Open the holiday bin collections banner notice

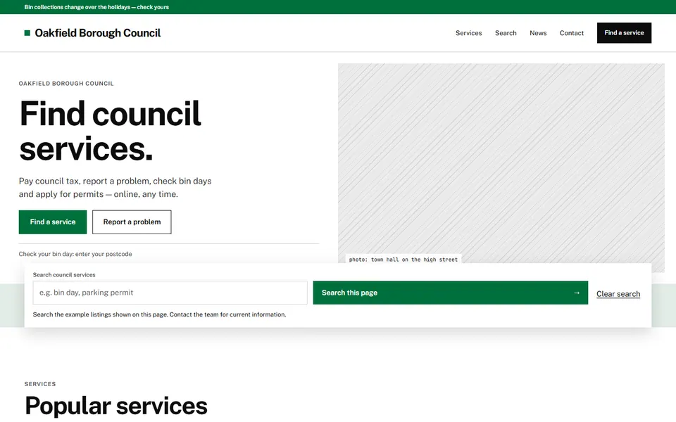96,7
